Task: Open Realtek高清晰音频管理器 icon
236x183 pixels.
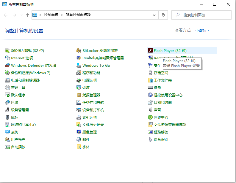Action: 79,58
